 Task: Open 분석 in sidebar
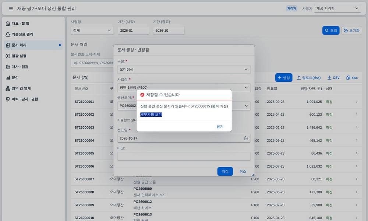33,77
